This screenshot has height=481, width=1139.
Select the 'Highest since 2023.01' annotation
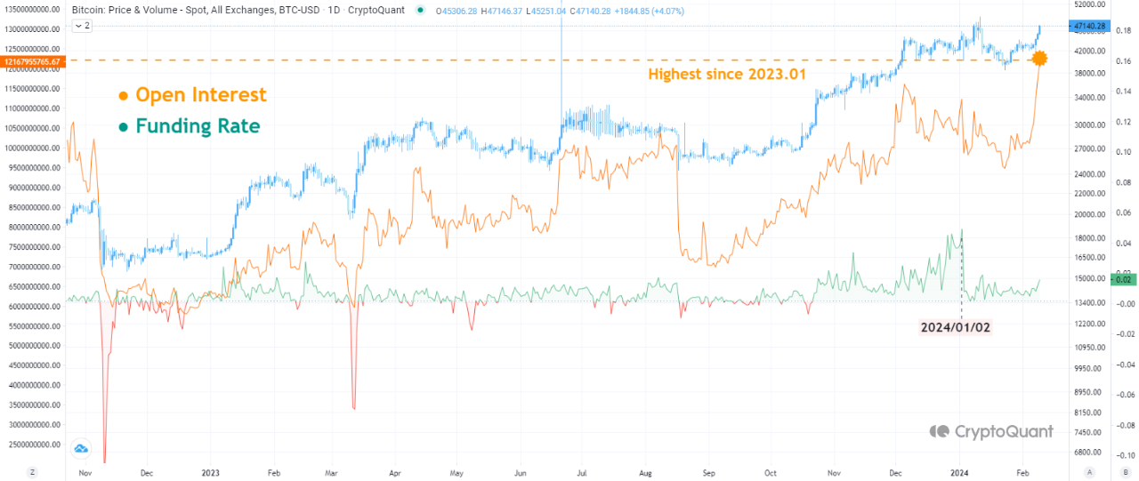[x=726, y=75]
